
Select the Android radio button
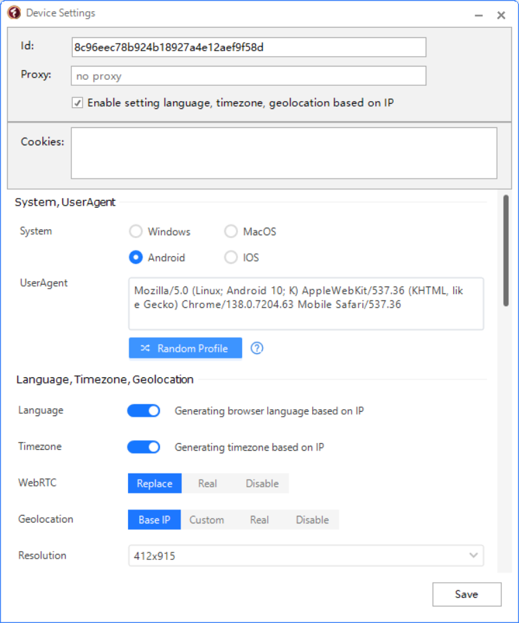(x=136, y=258)
